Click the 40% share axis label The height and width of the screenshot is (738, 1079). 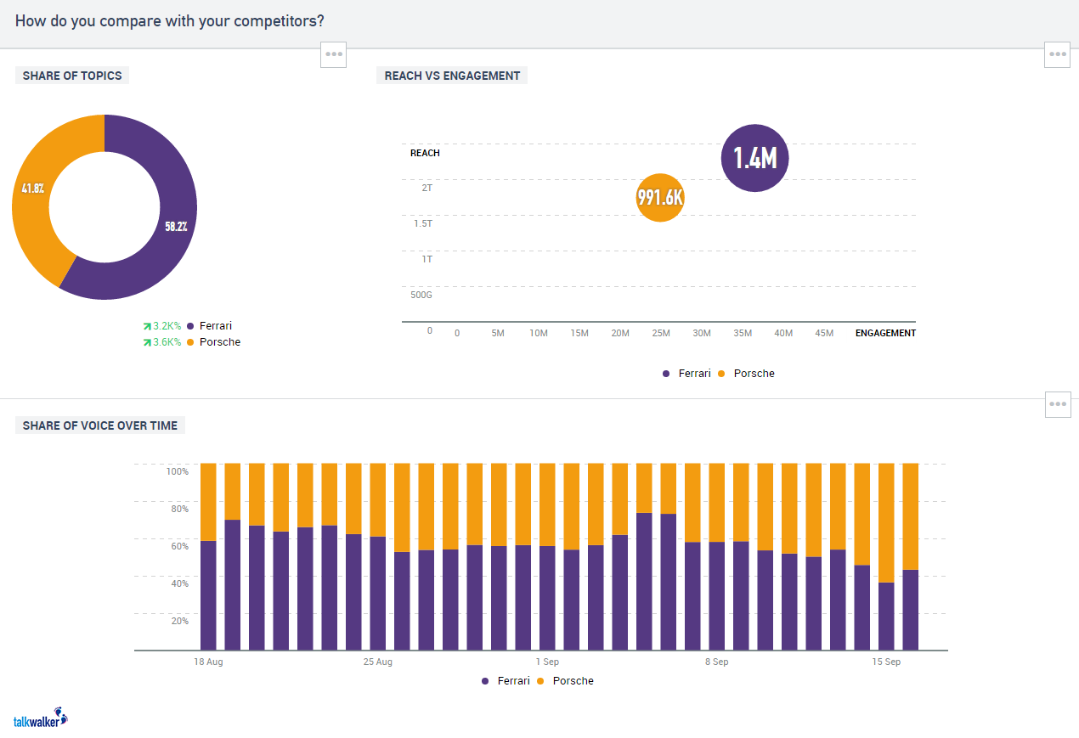pos(179,583)
